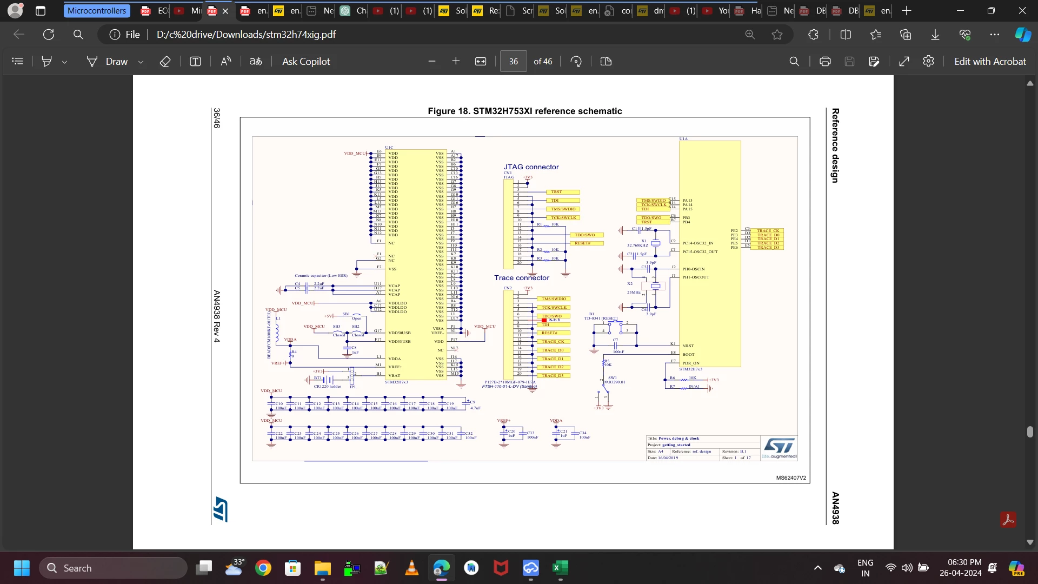Open the Translate tool
Screen dimensions: 1038x584
tap(256, 62)
